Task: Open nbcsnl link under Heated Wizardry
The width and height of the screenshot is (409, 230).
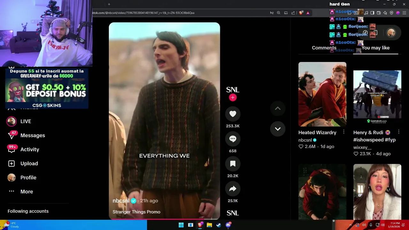Action: click(305, 140)
